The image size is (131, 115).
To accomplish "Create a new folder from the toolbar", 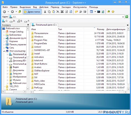I will click(x=76, y=12).
